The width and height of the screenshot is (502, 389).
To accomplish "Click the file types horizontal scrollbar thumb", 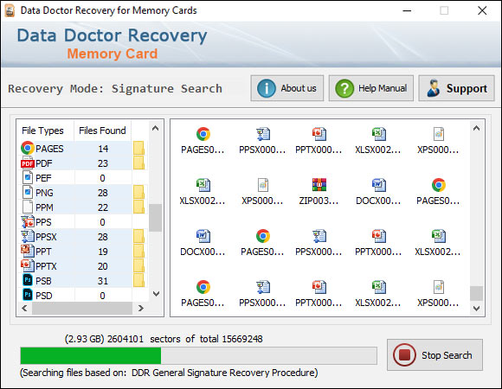I will tap(82, 308).
